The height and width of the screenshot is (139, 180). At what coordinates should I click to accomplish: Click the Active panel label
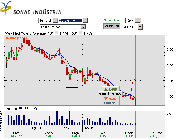point(16,38)
